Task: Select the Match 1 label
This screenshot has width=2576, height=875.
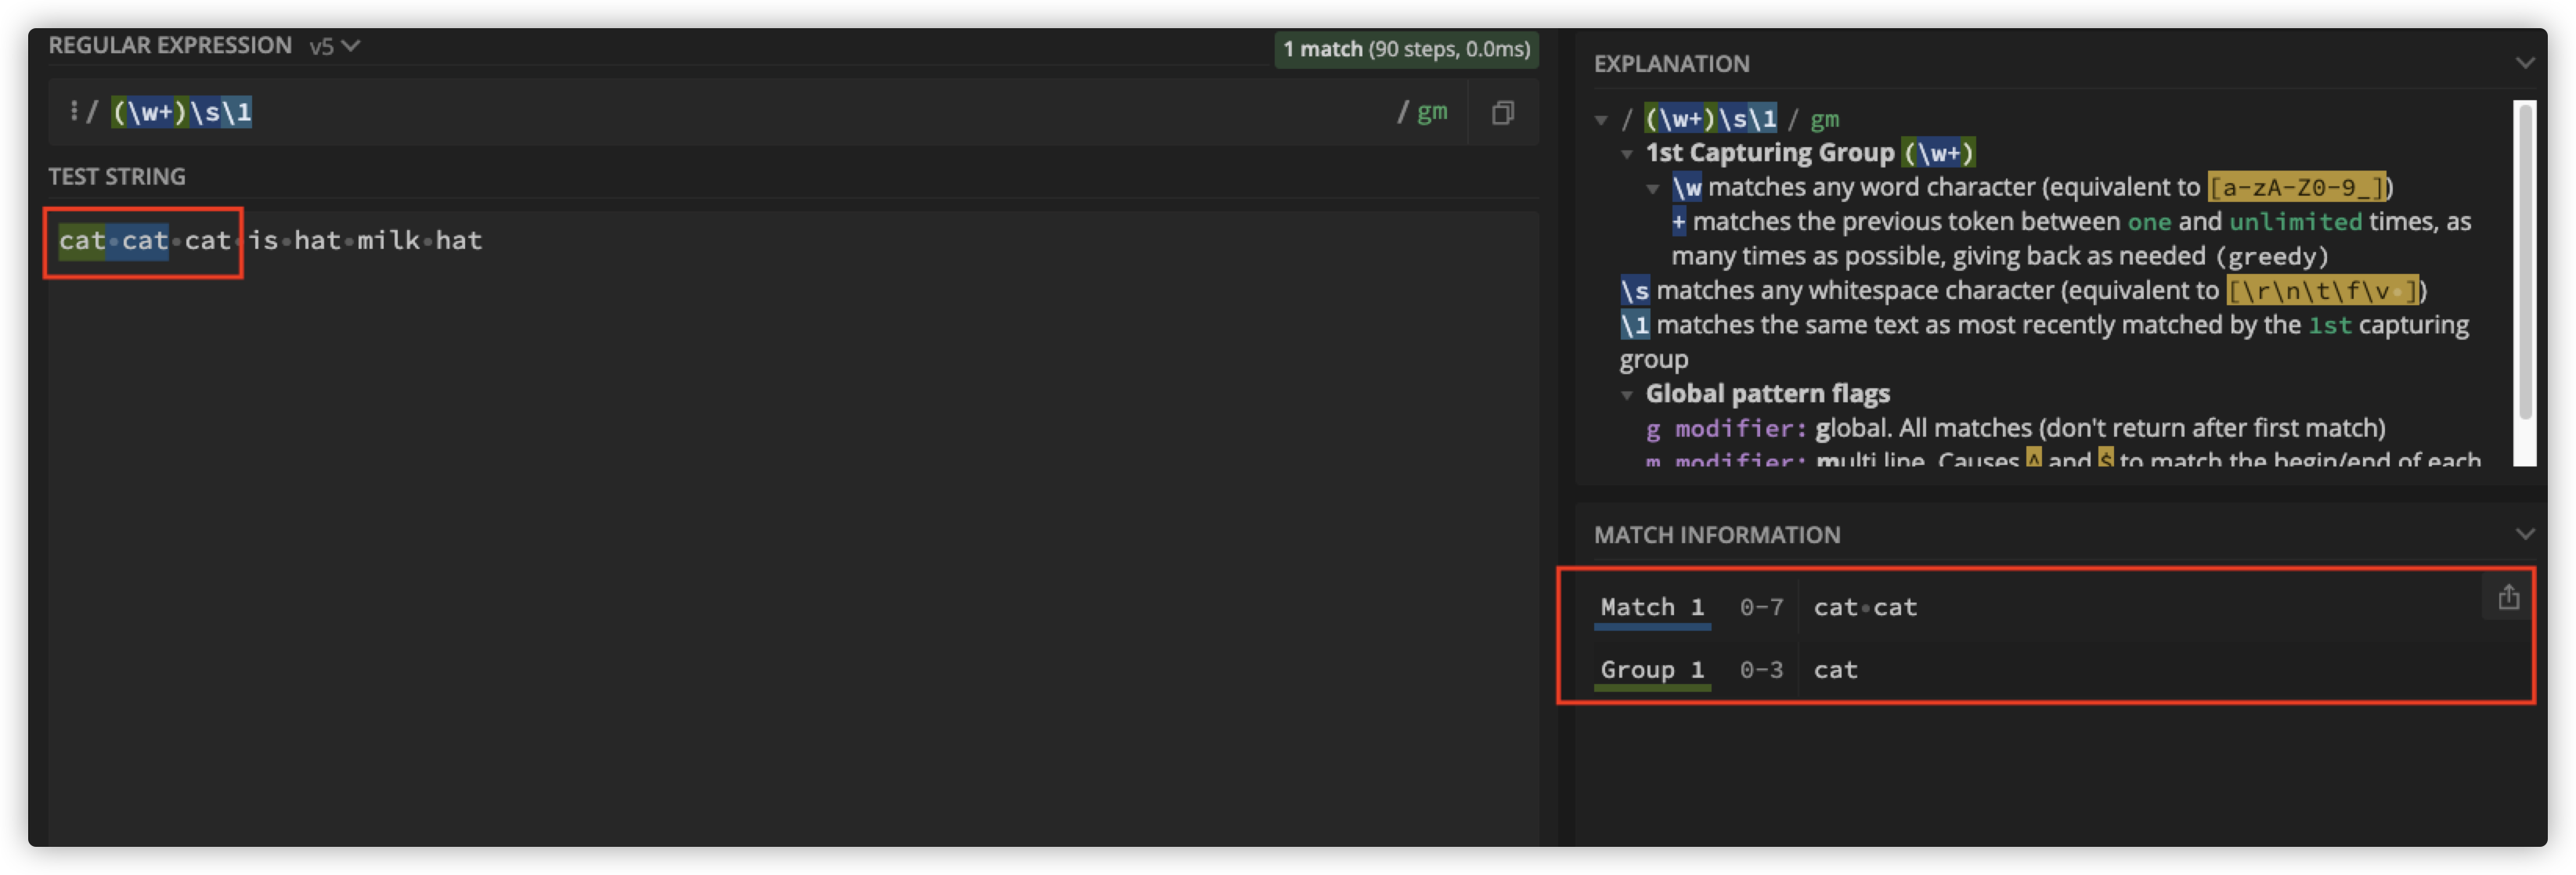Action: pos(1651,607)
